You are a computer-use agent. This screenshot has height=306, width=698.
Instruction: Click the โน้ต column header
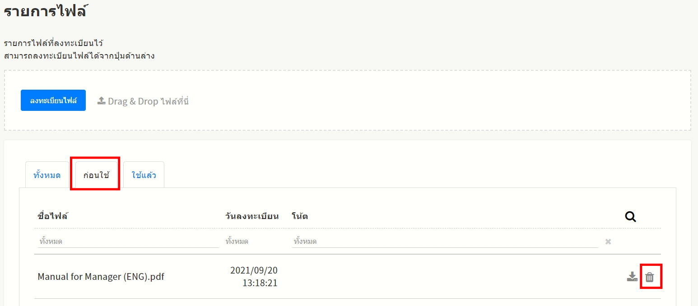(300, 216)
